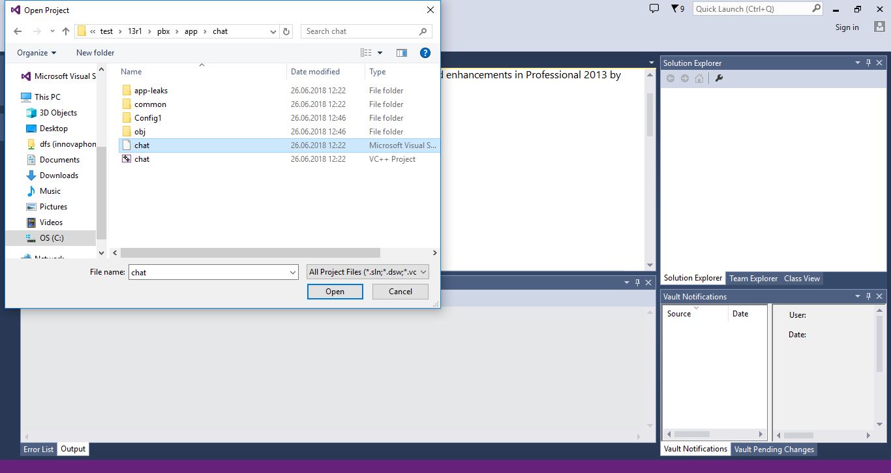Viewport: 891px width, 473px height.
Task: Select the chat VC++ Project file
Action: (x=142, y=159)
